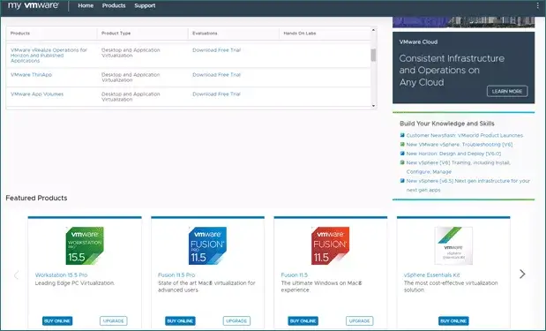Click the Hands On Labs column header

(x=300, y=34)
